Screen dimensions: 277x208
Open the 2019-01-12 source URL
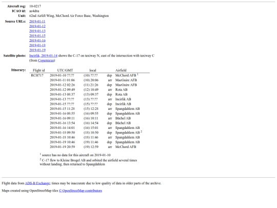pos(37,26)
